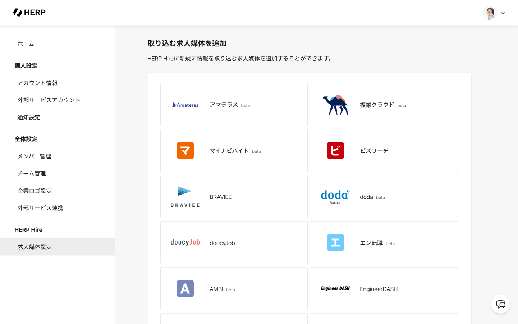Open 通知設定 in the sidebar
The height and width of the screenshot is (324, 518).
coord(58,118)
